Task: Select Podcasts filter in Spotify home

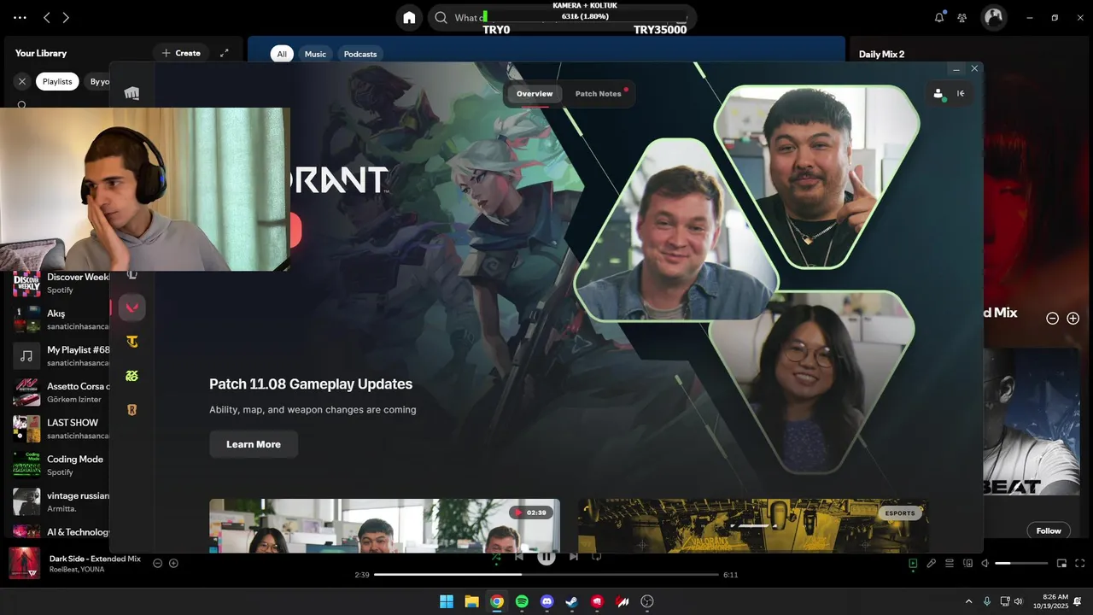Action: pos(360,54)
